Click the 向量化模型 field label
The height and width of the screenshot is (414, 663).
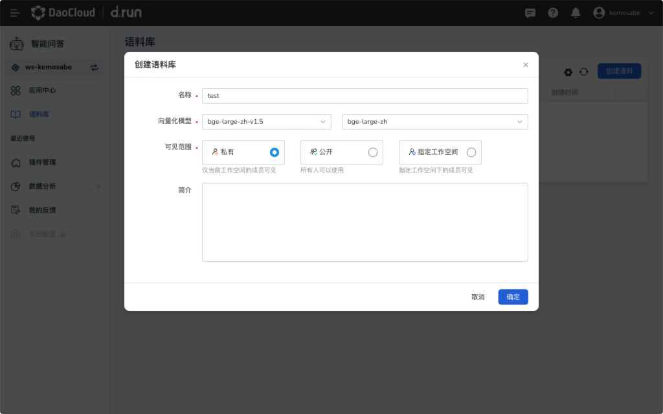click(x=175, y=121)
